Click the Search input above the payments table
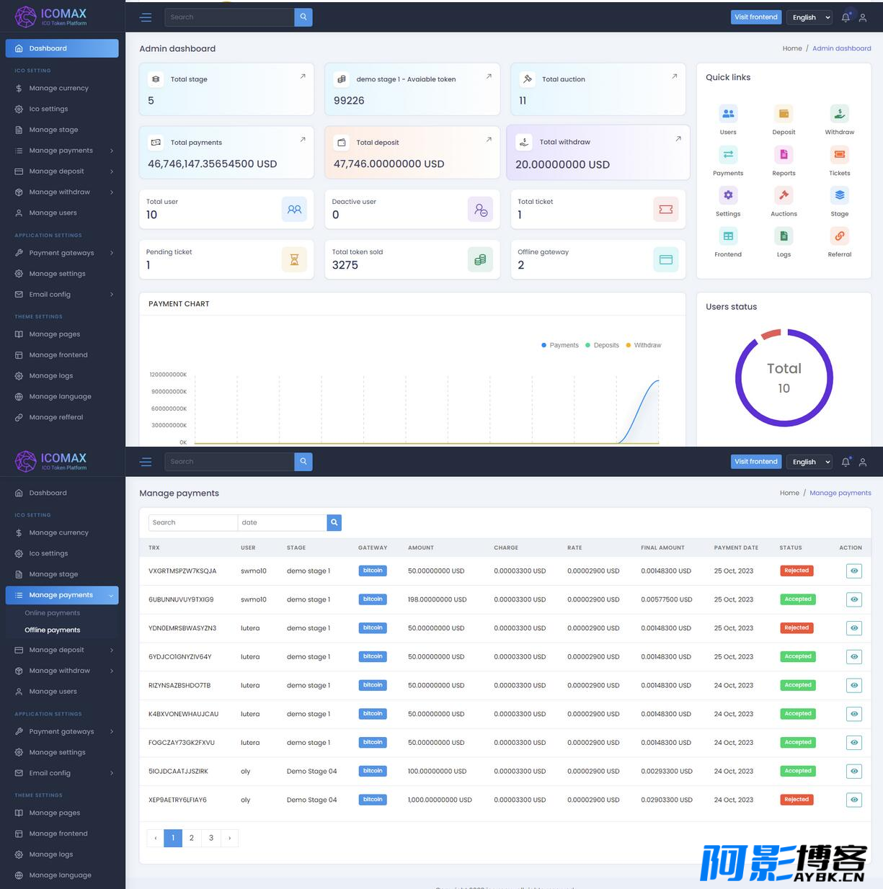This screenshot has height=889, width=883. 192,522
